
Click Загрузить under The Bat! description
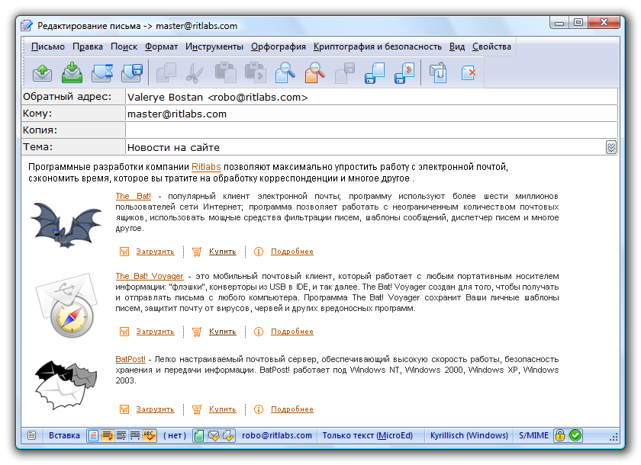[156, 252]
